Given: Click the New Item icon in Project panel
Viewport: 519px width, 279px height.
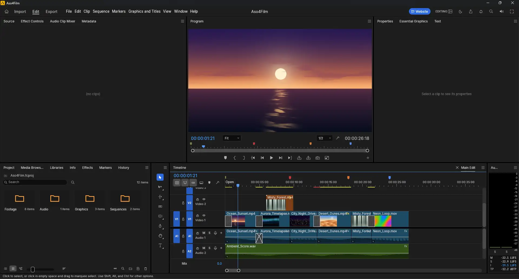Looking at the screenshot, I should click(138, 269).
